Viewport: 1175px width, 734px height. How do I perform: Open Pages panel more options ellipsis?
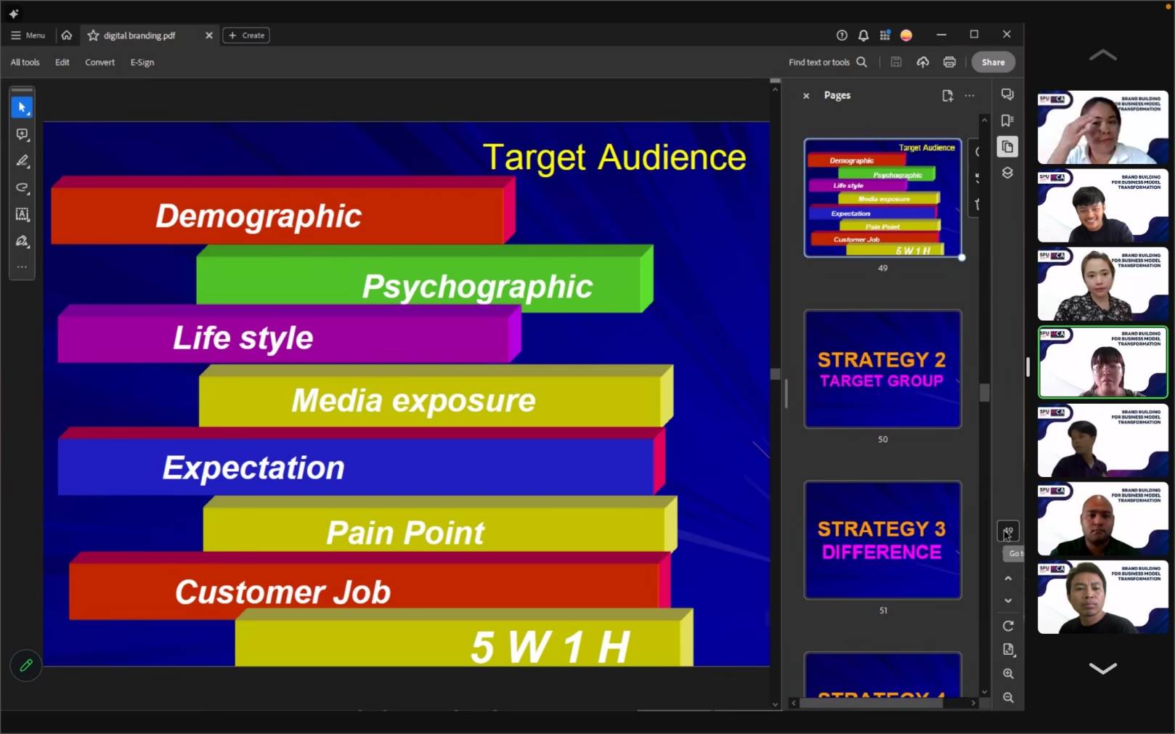point(969,96)
